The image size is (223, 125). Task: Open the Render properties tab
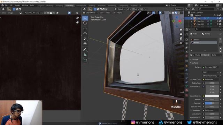point(187,40)
